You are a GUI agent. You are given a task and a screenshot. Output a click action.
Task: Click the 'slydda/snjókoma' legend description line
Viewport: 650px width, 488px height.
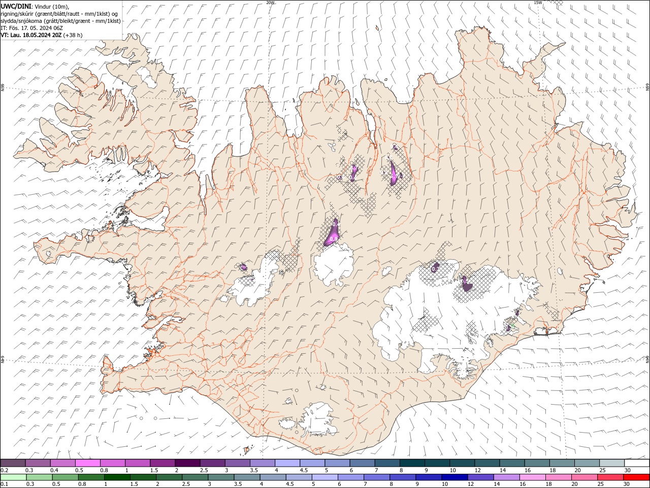tap(60, 21)
